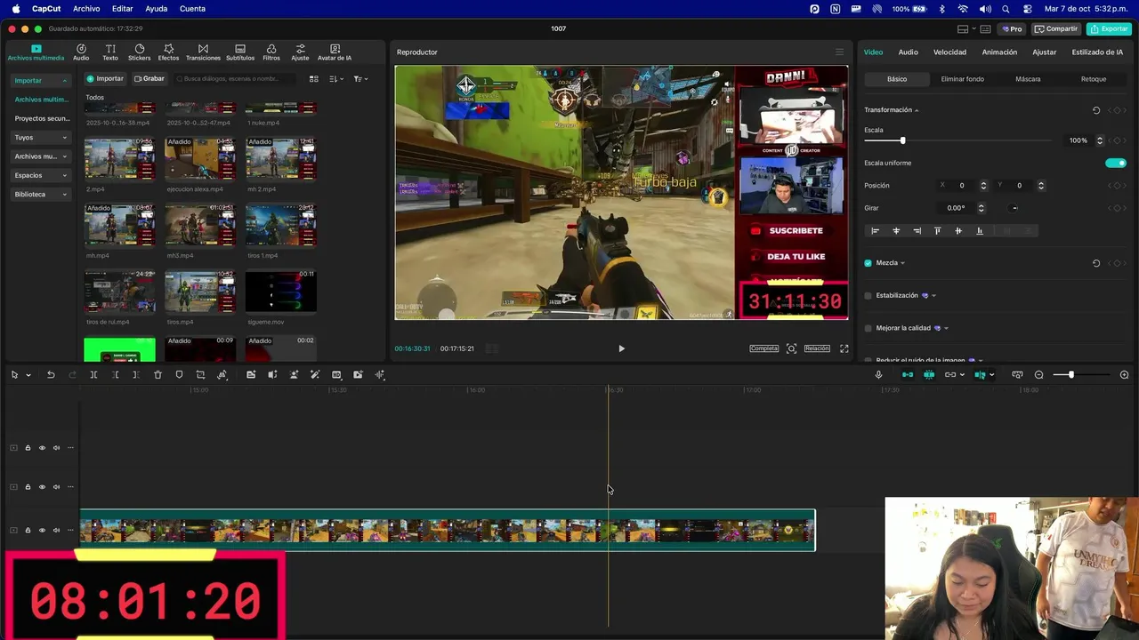Lock the top timeline track
Screen dimensions: 1139x640
pos(28,448)
